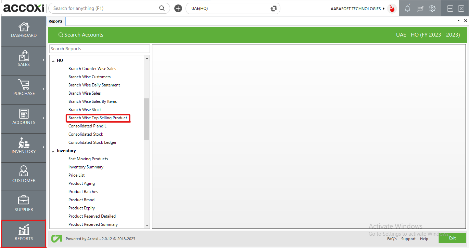Collapse the HO reports group
Image resolution: width=469 pixels, height=248 pixels.
point(53,61)
